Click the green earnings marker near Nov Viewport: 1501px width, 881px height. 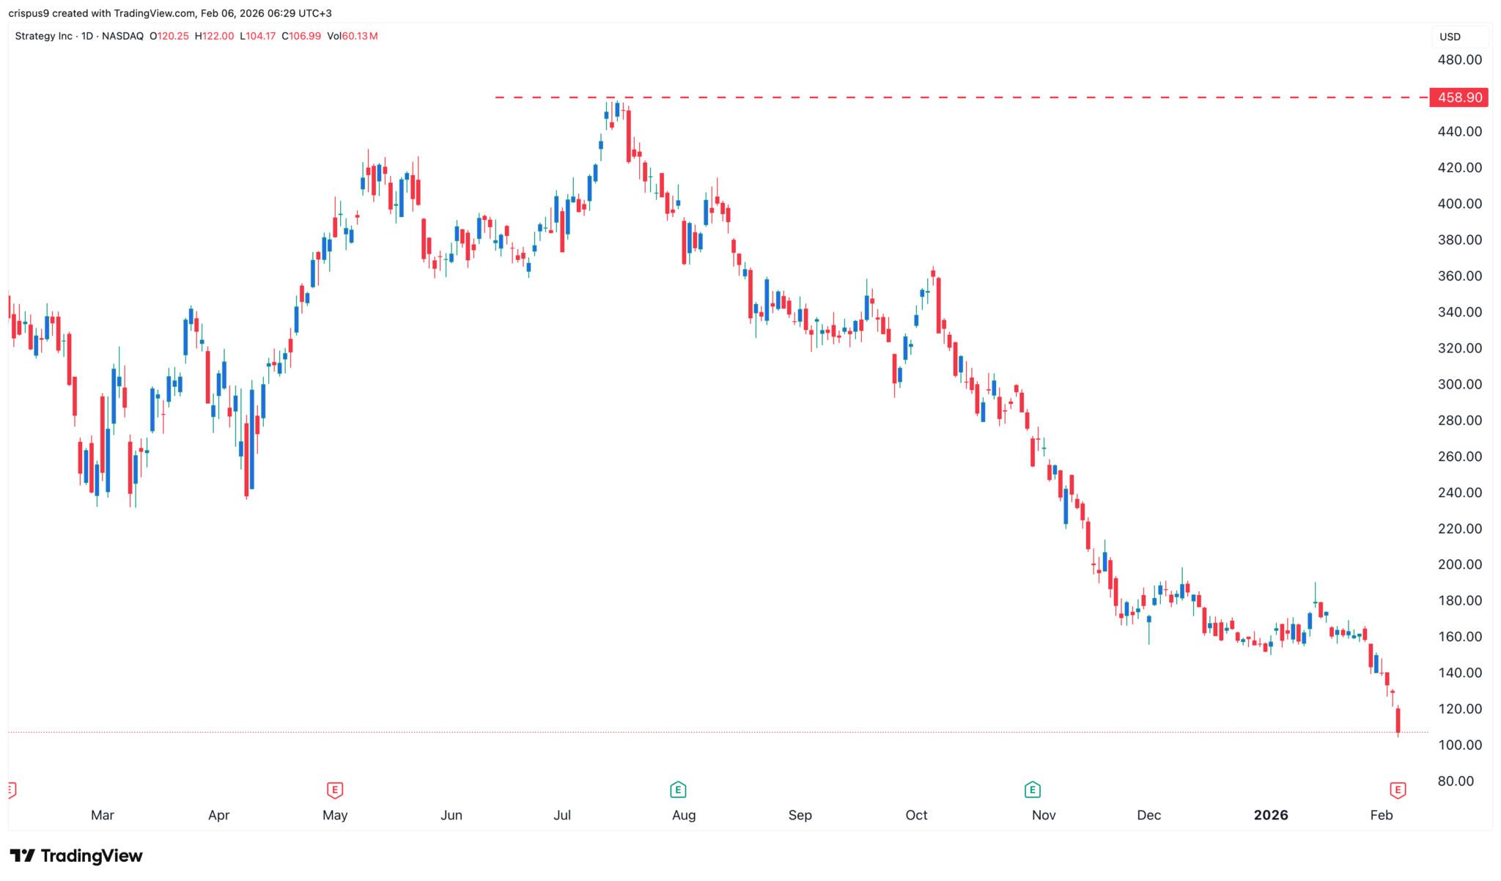coord(1032,790)
